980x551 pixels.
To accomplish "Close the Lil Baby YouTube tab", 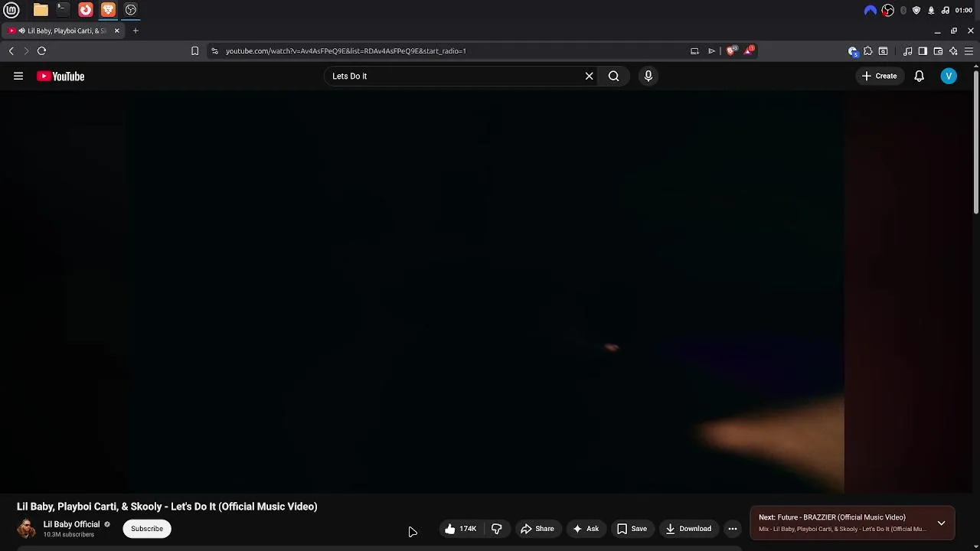I will pos(116,31).
